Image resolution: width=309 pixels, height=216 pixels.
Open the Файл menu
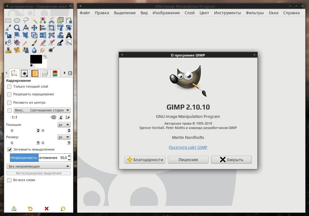[x=85, y=13]
